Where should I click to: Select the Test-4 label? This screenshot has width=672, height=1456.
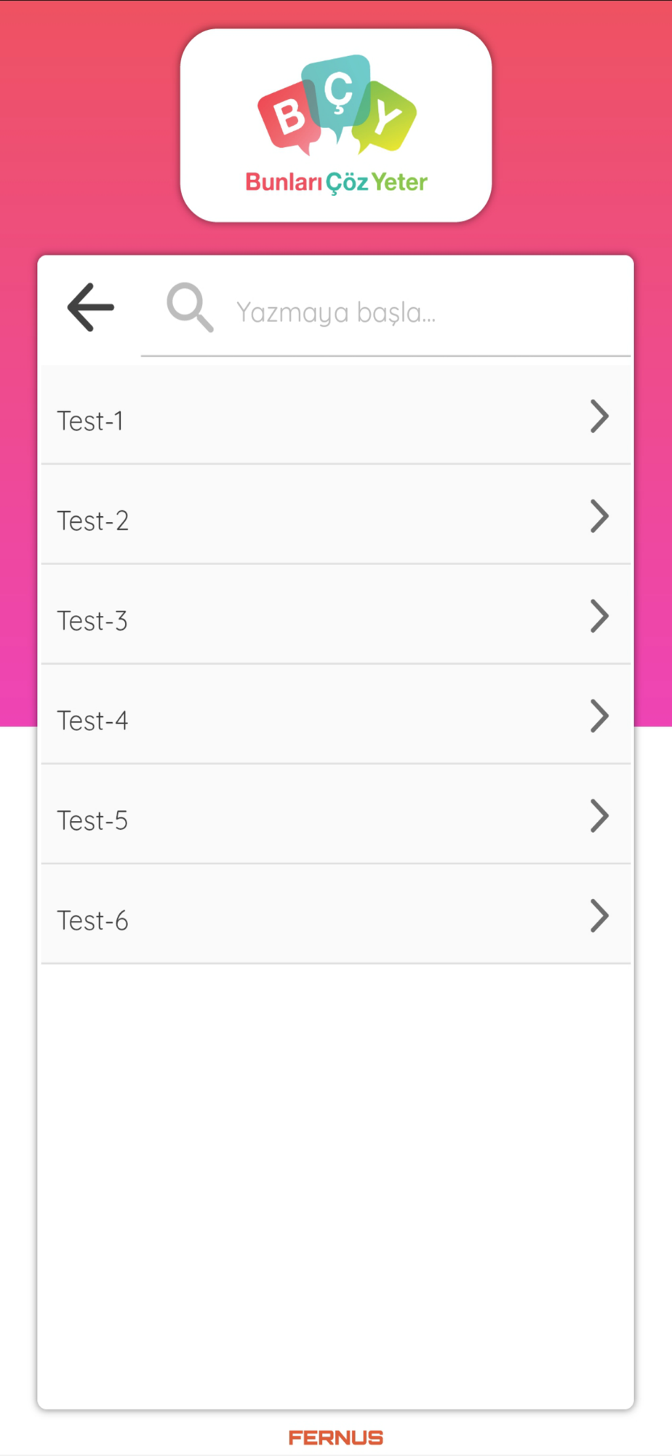(x=92, y=721)
